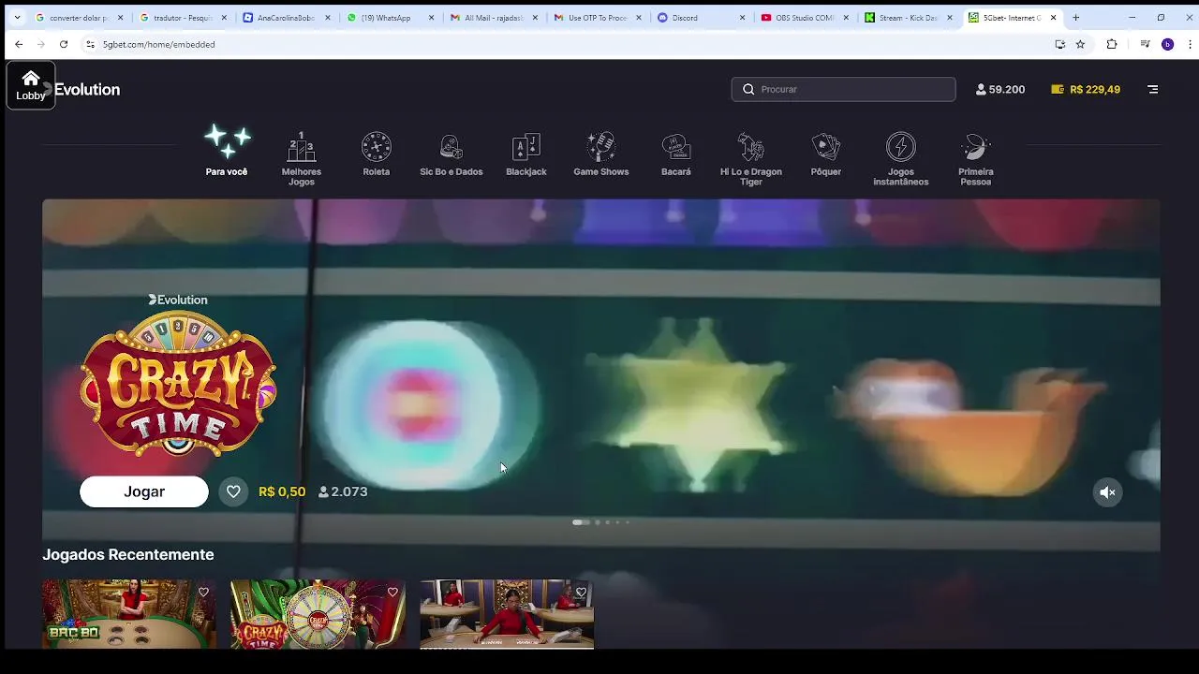Click the address bar URL 5gbet.com
1199x674 pixels.
[159, 44]
